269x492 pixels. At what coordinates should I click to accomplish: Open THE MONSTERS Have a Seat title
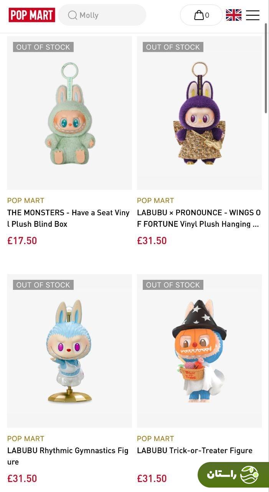tap(68, 218)
